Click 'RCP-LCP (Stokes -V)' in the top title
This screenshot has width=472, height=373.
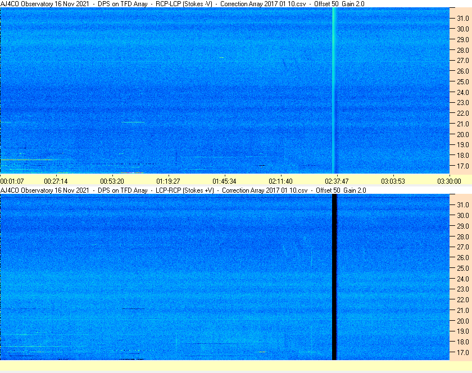184,4
